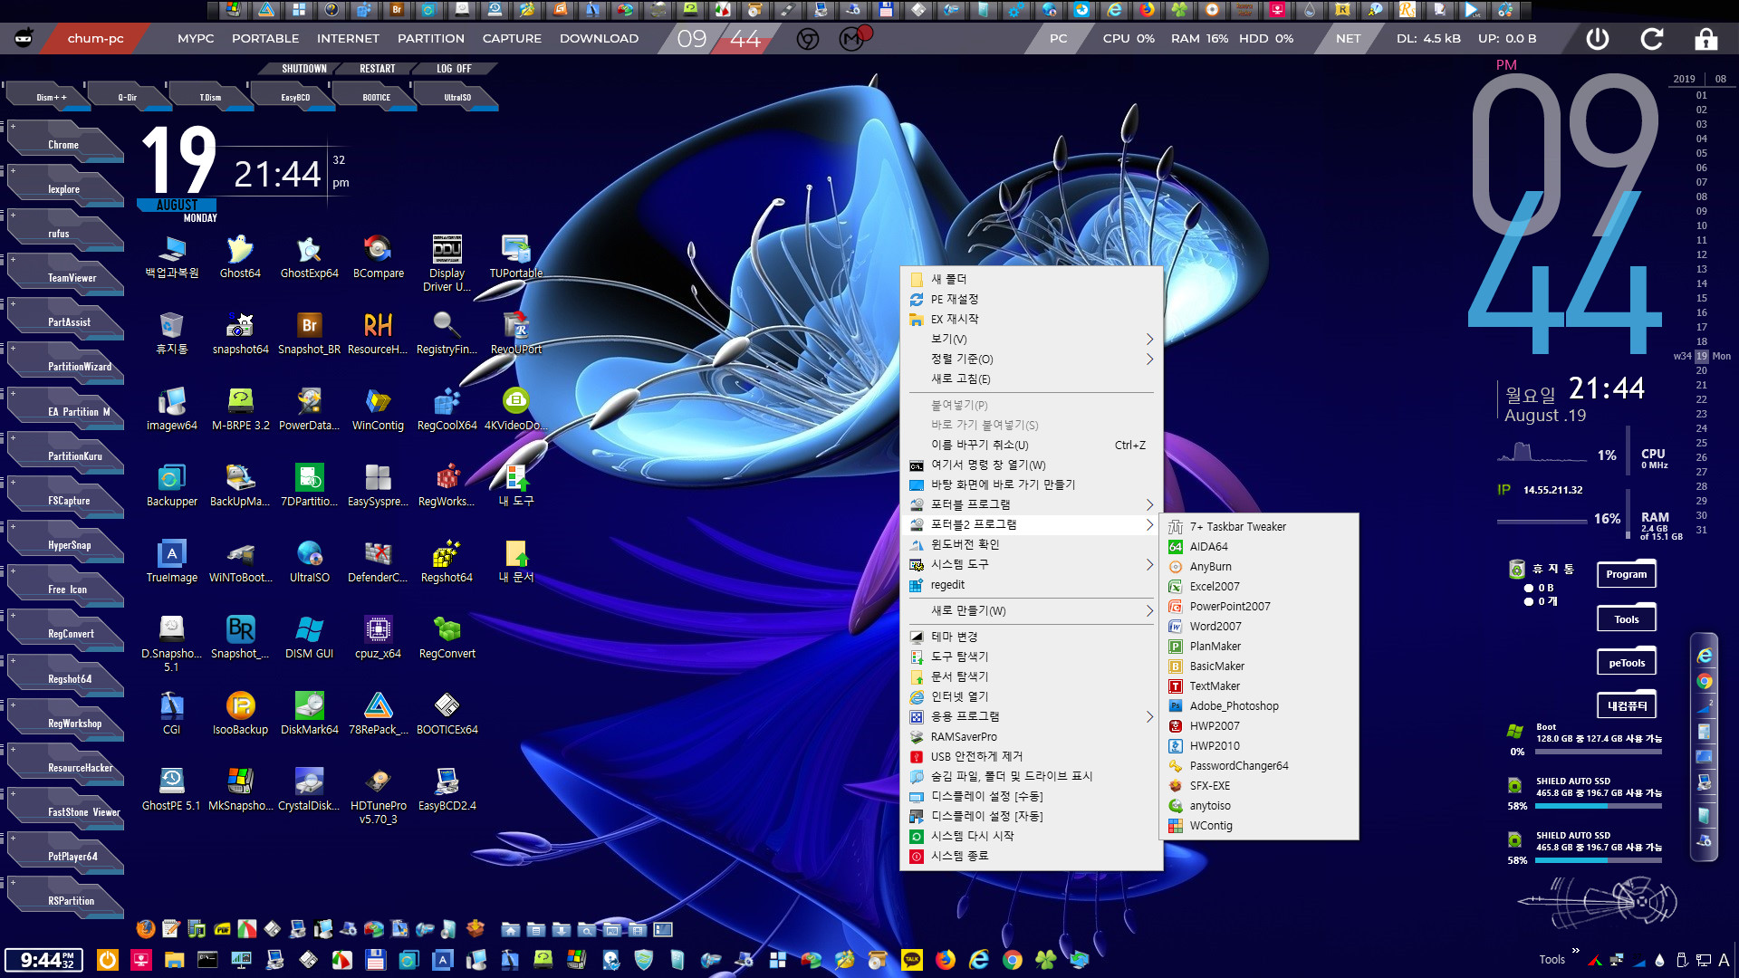Click the bottom-left 9:44 clock
This screenshot has width=1739, height=978.
click(44, 960)
